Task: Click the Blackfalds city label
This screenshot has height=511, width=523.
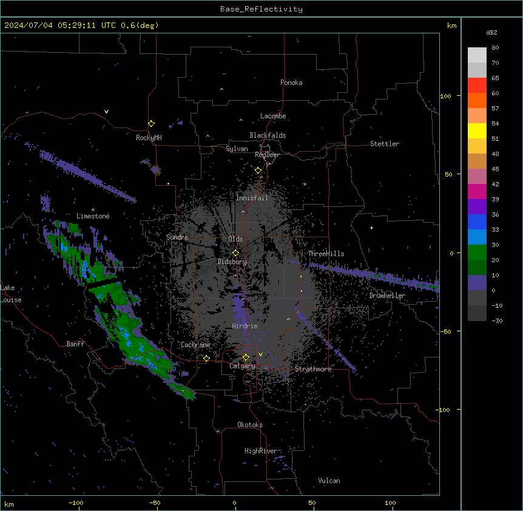Action: 268,135
